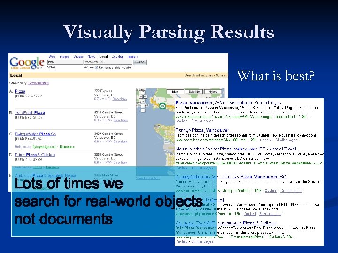Switch map to Satellite view
338x253 pixels.
pos(194,92)
